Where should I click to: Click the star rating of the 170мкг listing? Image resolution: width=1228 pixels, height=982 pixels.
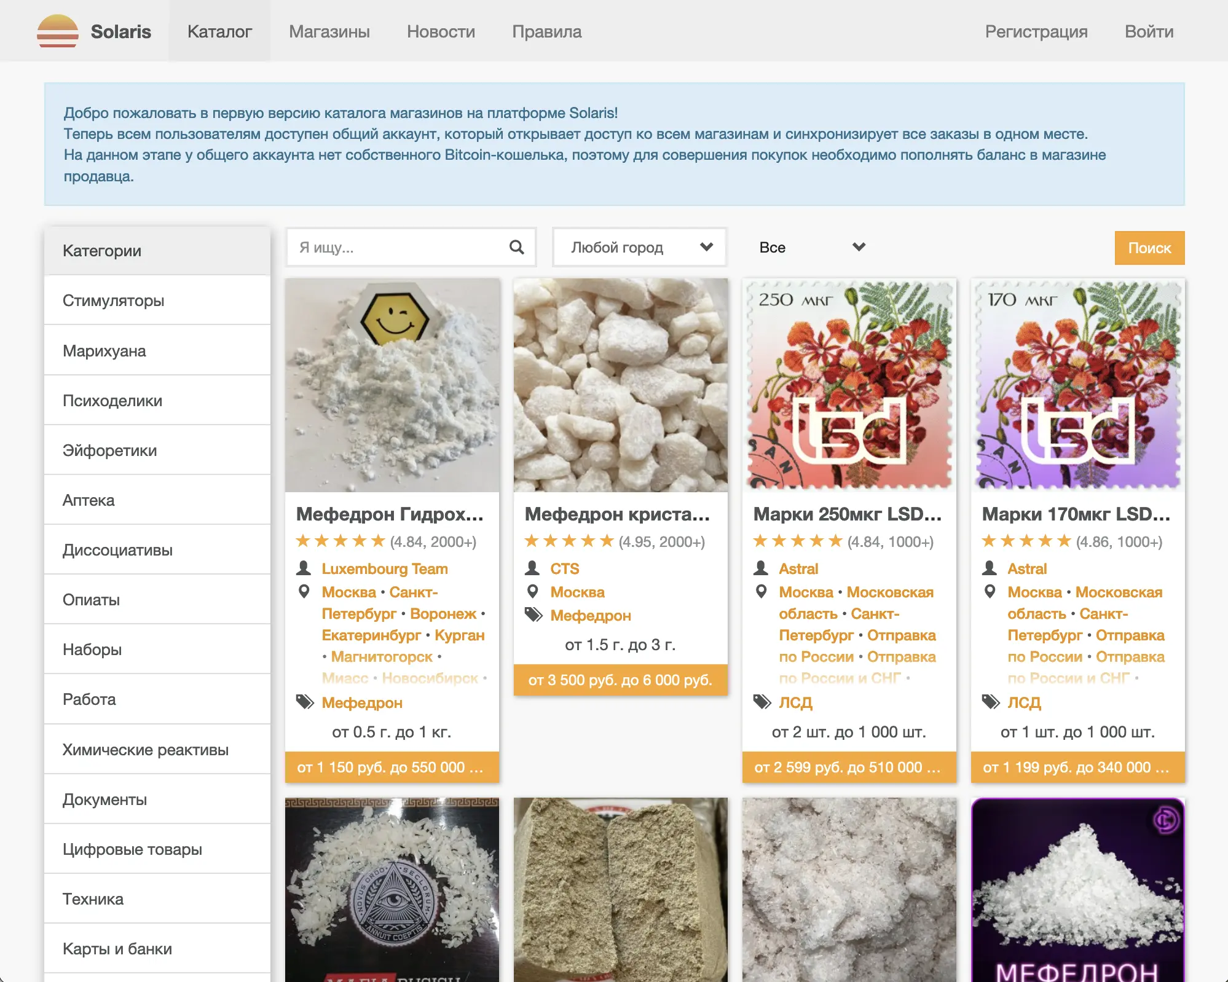1026,541
